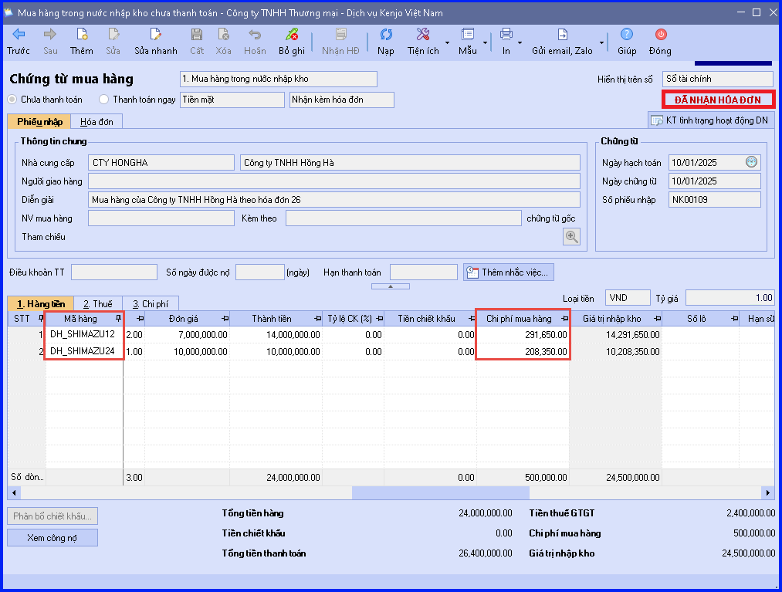The width and height of the screenshot is (782, 592).
Task: Click the In printer icon
Action: coord(506,41)
